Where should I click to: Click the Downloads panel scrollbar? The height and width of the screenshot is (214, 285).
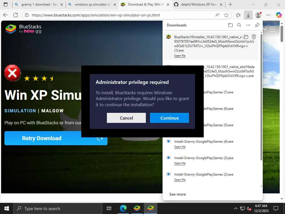click(261, 97)
